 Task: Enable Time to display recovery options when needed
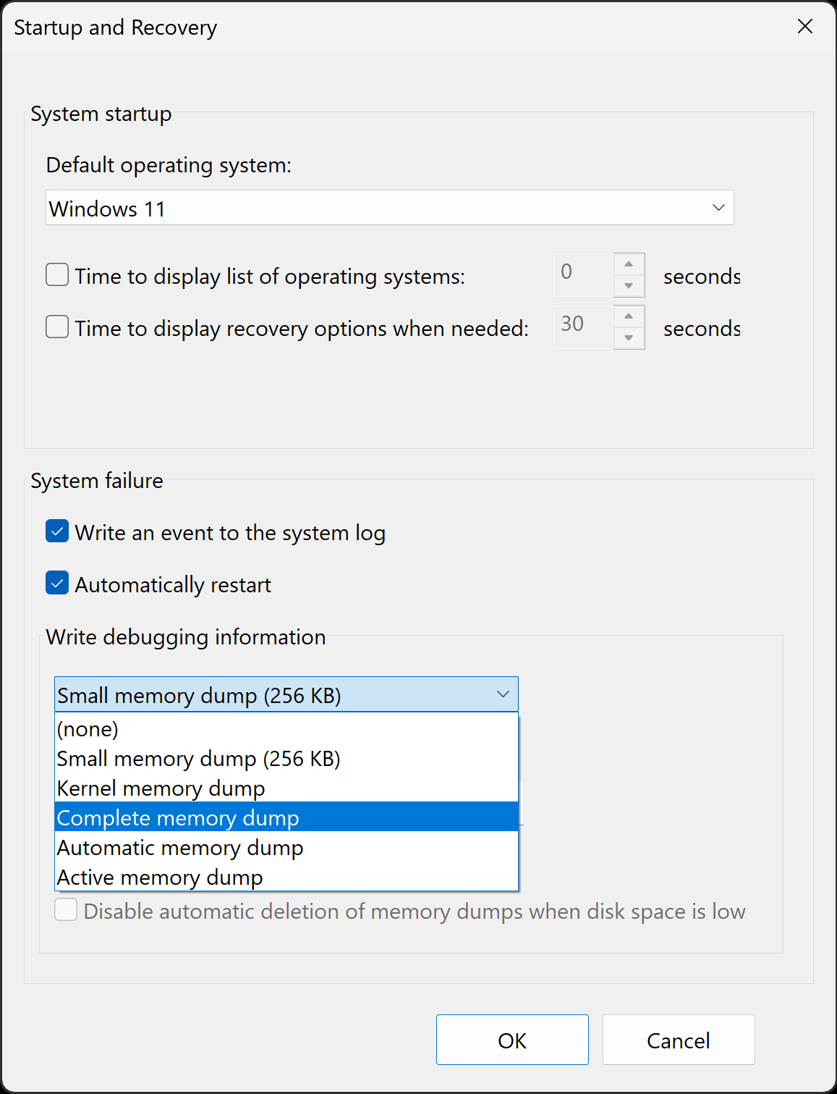coord(56,327)
